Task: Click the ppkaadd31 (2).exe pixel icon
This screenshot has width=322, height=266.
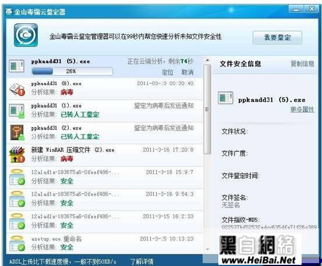Action: [x=17, y=133]
